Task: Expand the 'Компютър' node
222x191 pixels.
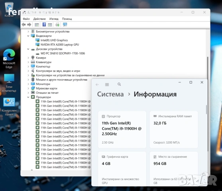Action: point(28,66)
